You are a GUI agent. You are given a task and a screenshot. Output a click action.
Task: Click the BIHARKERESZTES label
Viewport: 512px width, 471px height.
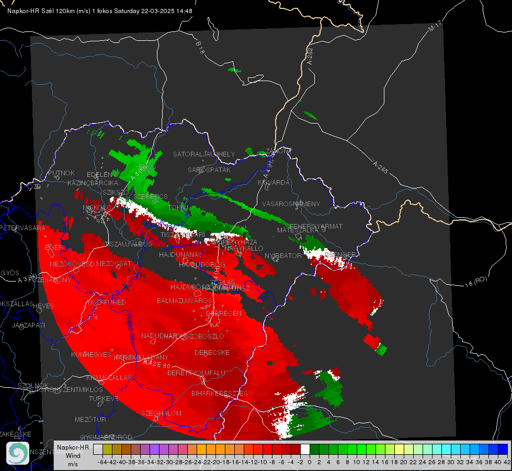pos(220,393)
